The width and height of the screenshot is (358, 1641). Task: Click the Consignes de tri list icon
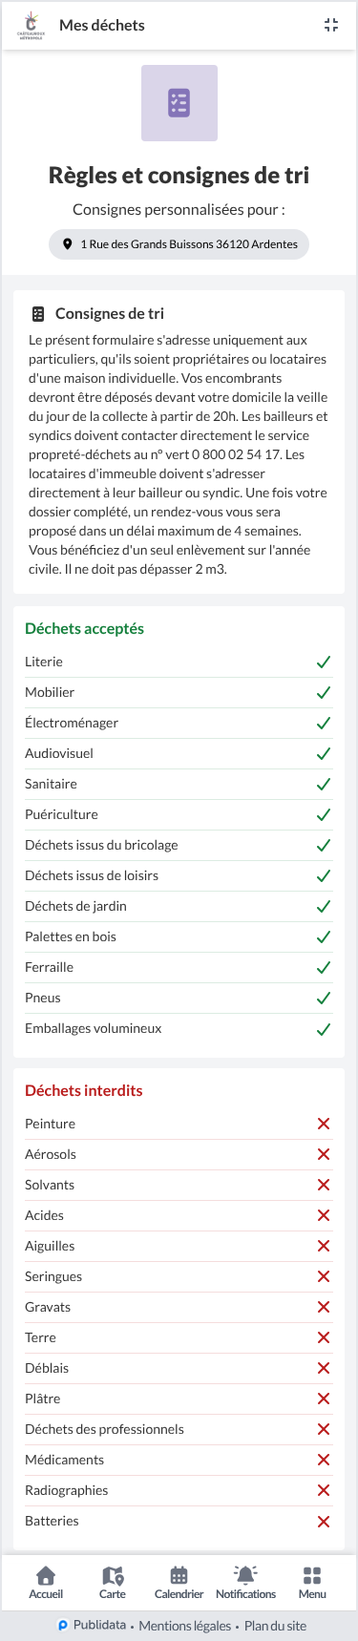[38, 313]
